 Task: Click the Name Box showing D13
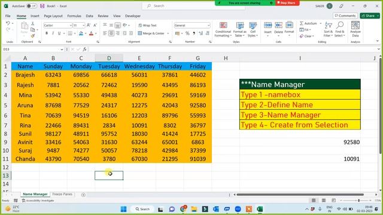pos(31,49)
